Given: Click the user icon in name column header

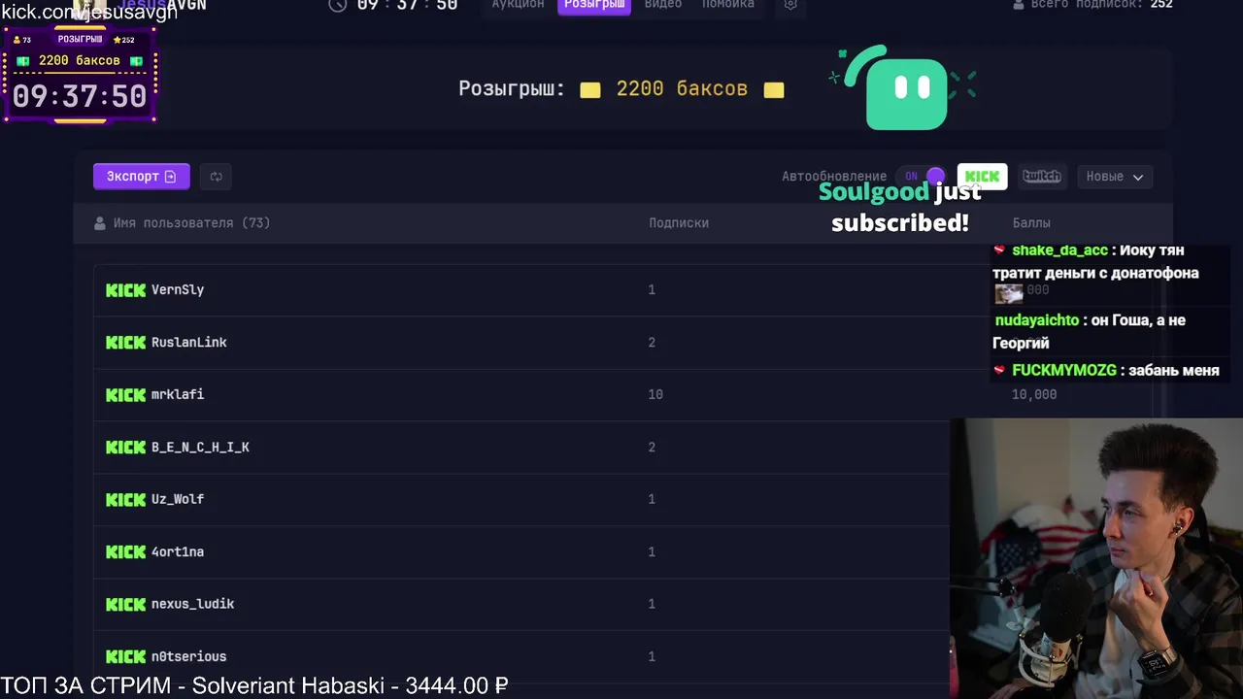Looking at the screenshot, I should pyautogui.click(x=99, y=223).
